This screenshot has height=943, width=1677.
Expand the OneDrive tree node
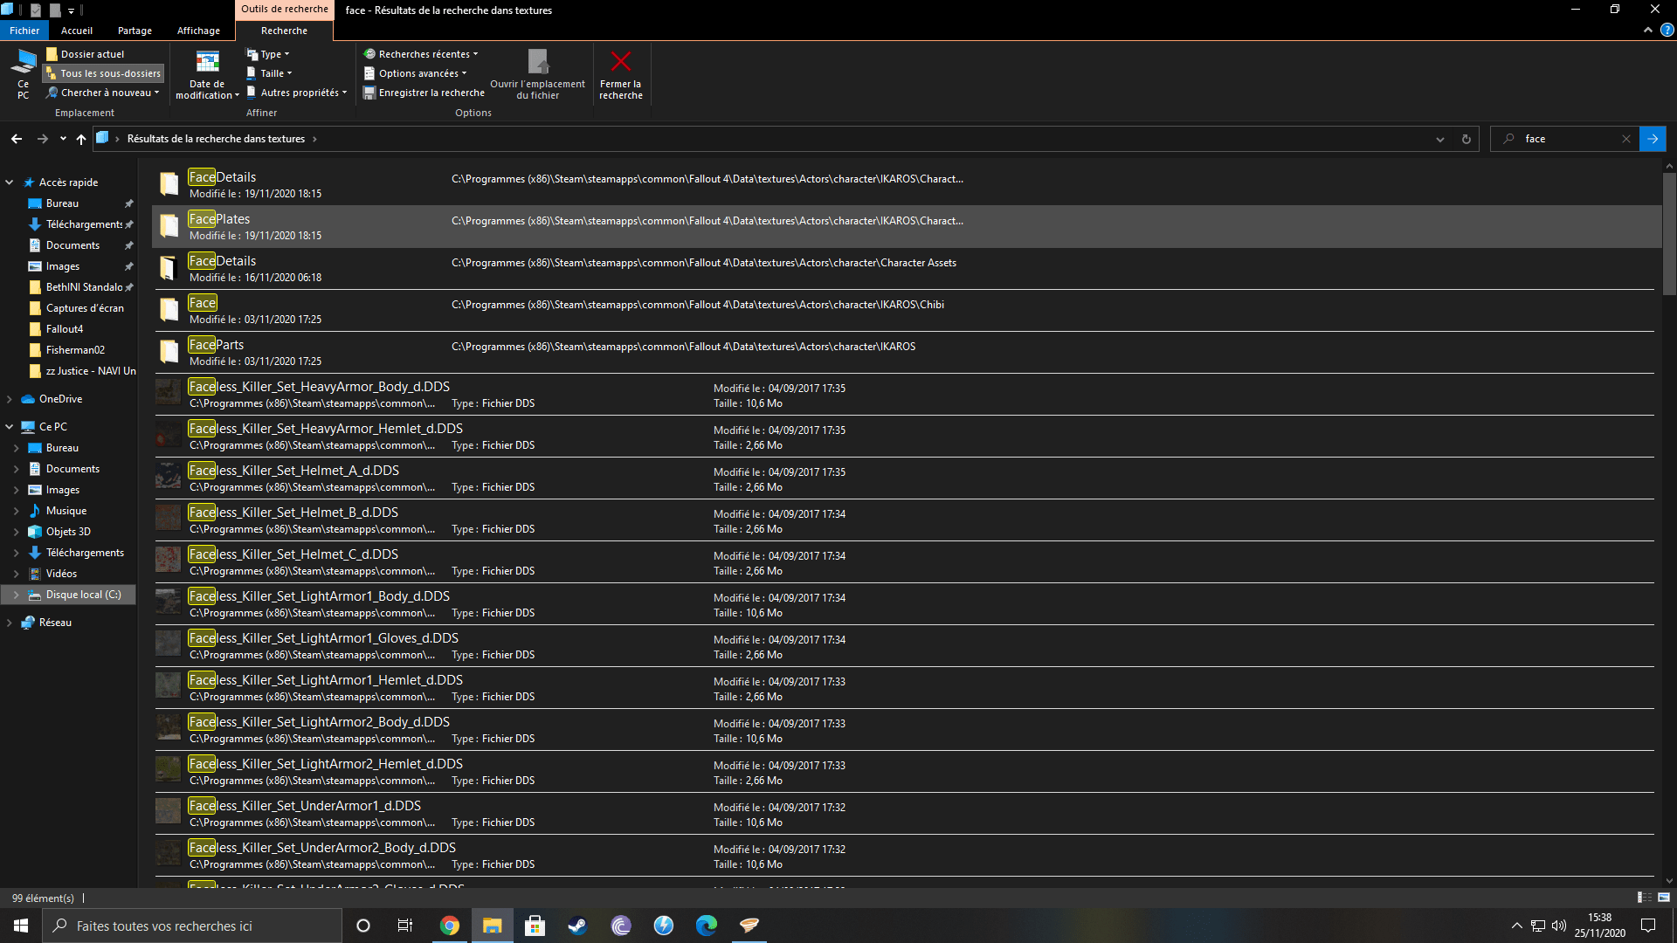(x=10, y=399)
